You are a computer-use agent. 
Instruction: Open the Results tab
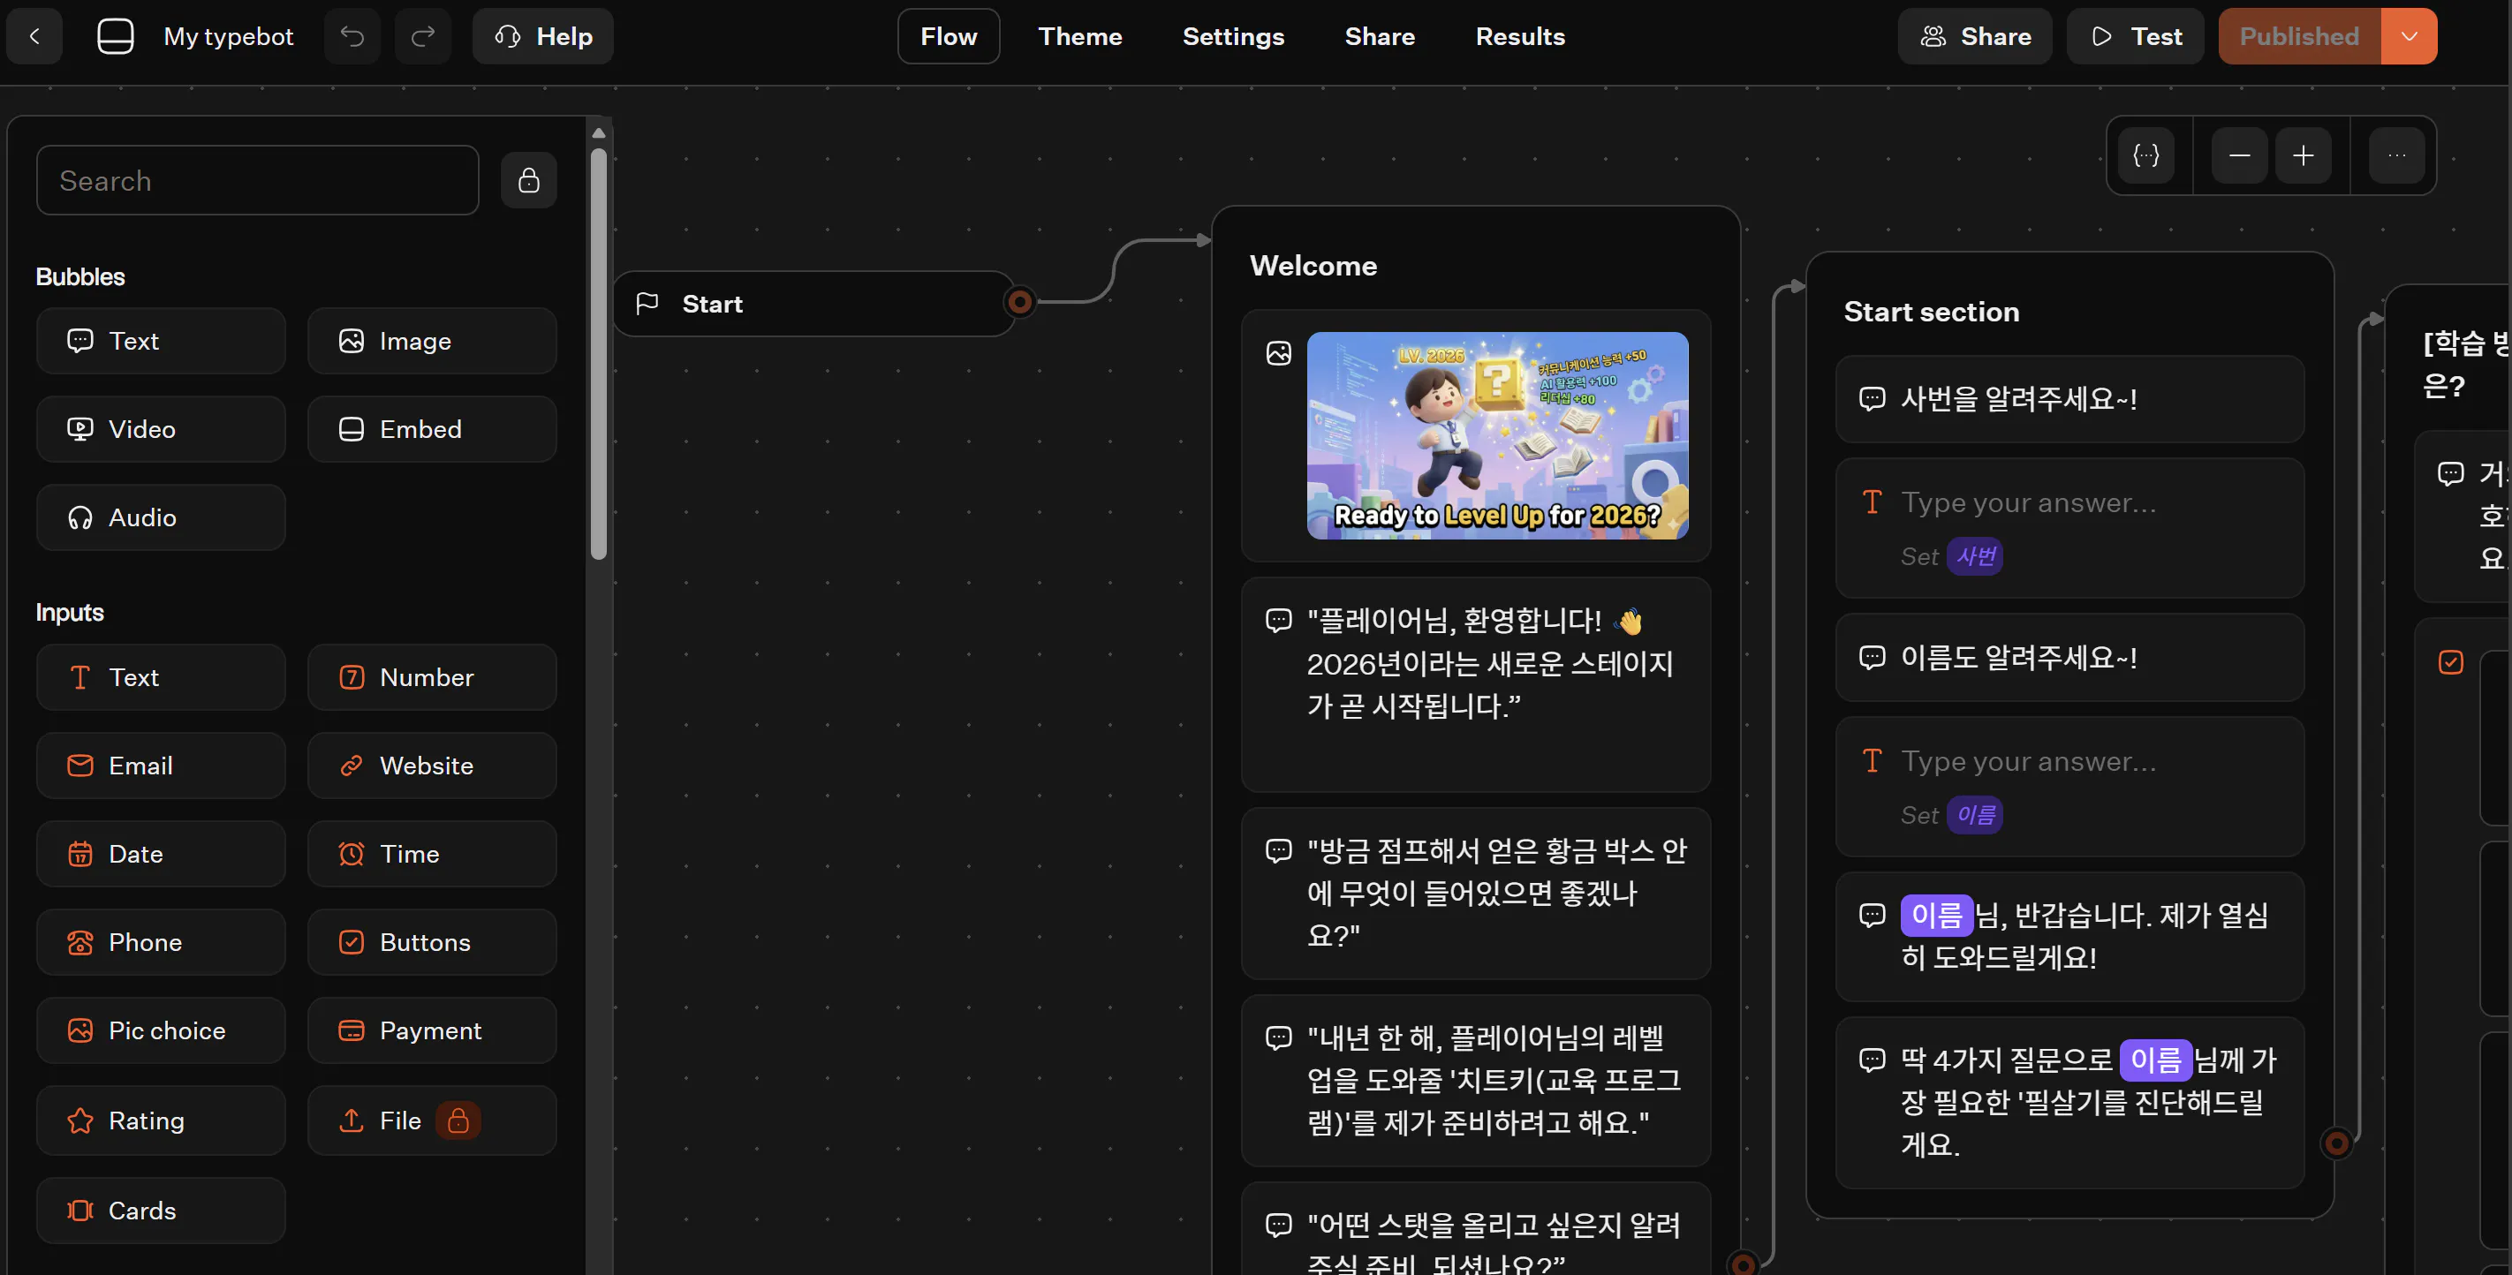pyautogui.click(x=1520, y=36)
